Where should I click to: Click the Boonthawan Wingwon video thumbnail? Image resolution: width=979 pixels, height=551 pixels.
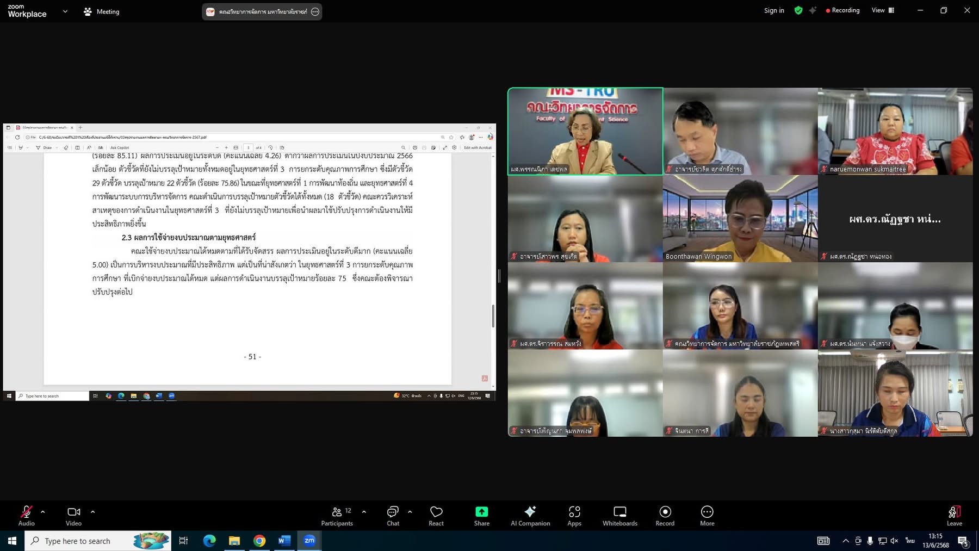tap(740, 219)
